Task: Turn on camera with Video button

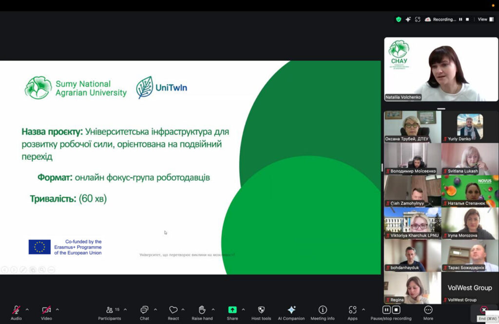Action: click(x=46, y=310)
